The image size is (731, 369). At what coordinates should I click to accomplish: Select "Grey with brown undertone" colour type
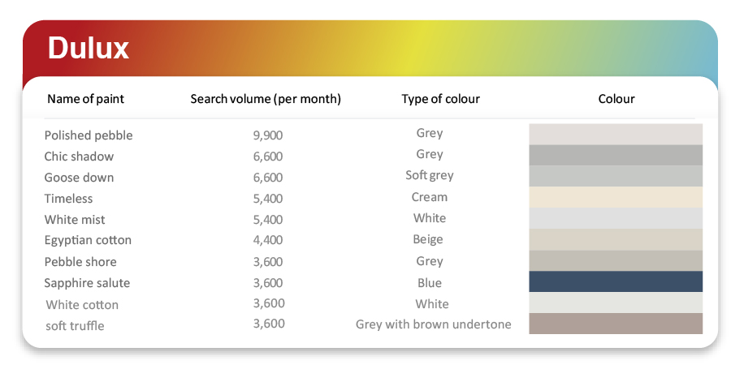[434, 324]
